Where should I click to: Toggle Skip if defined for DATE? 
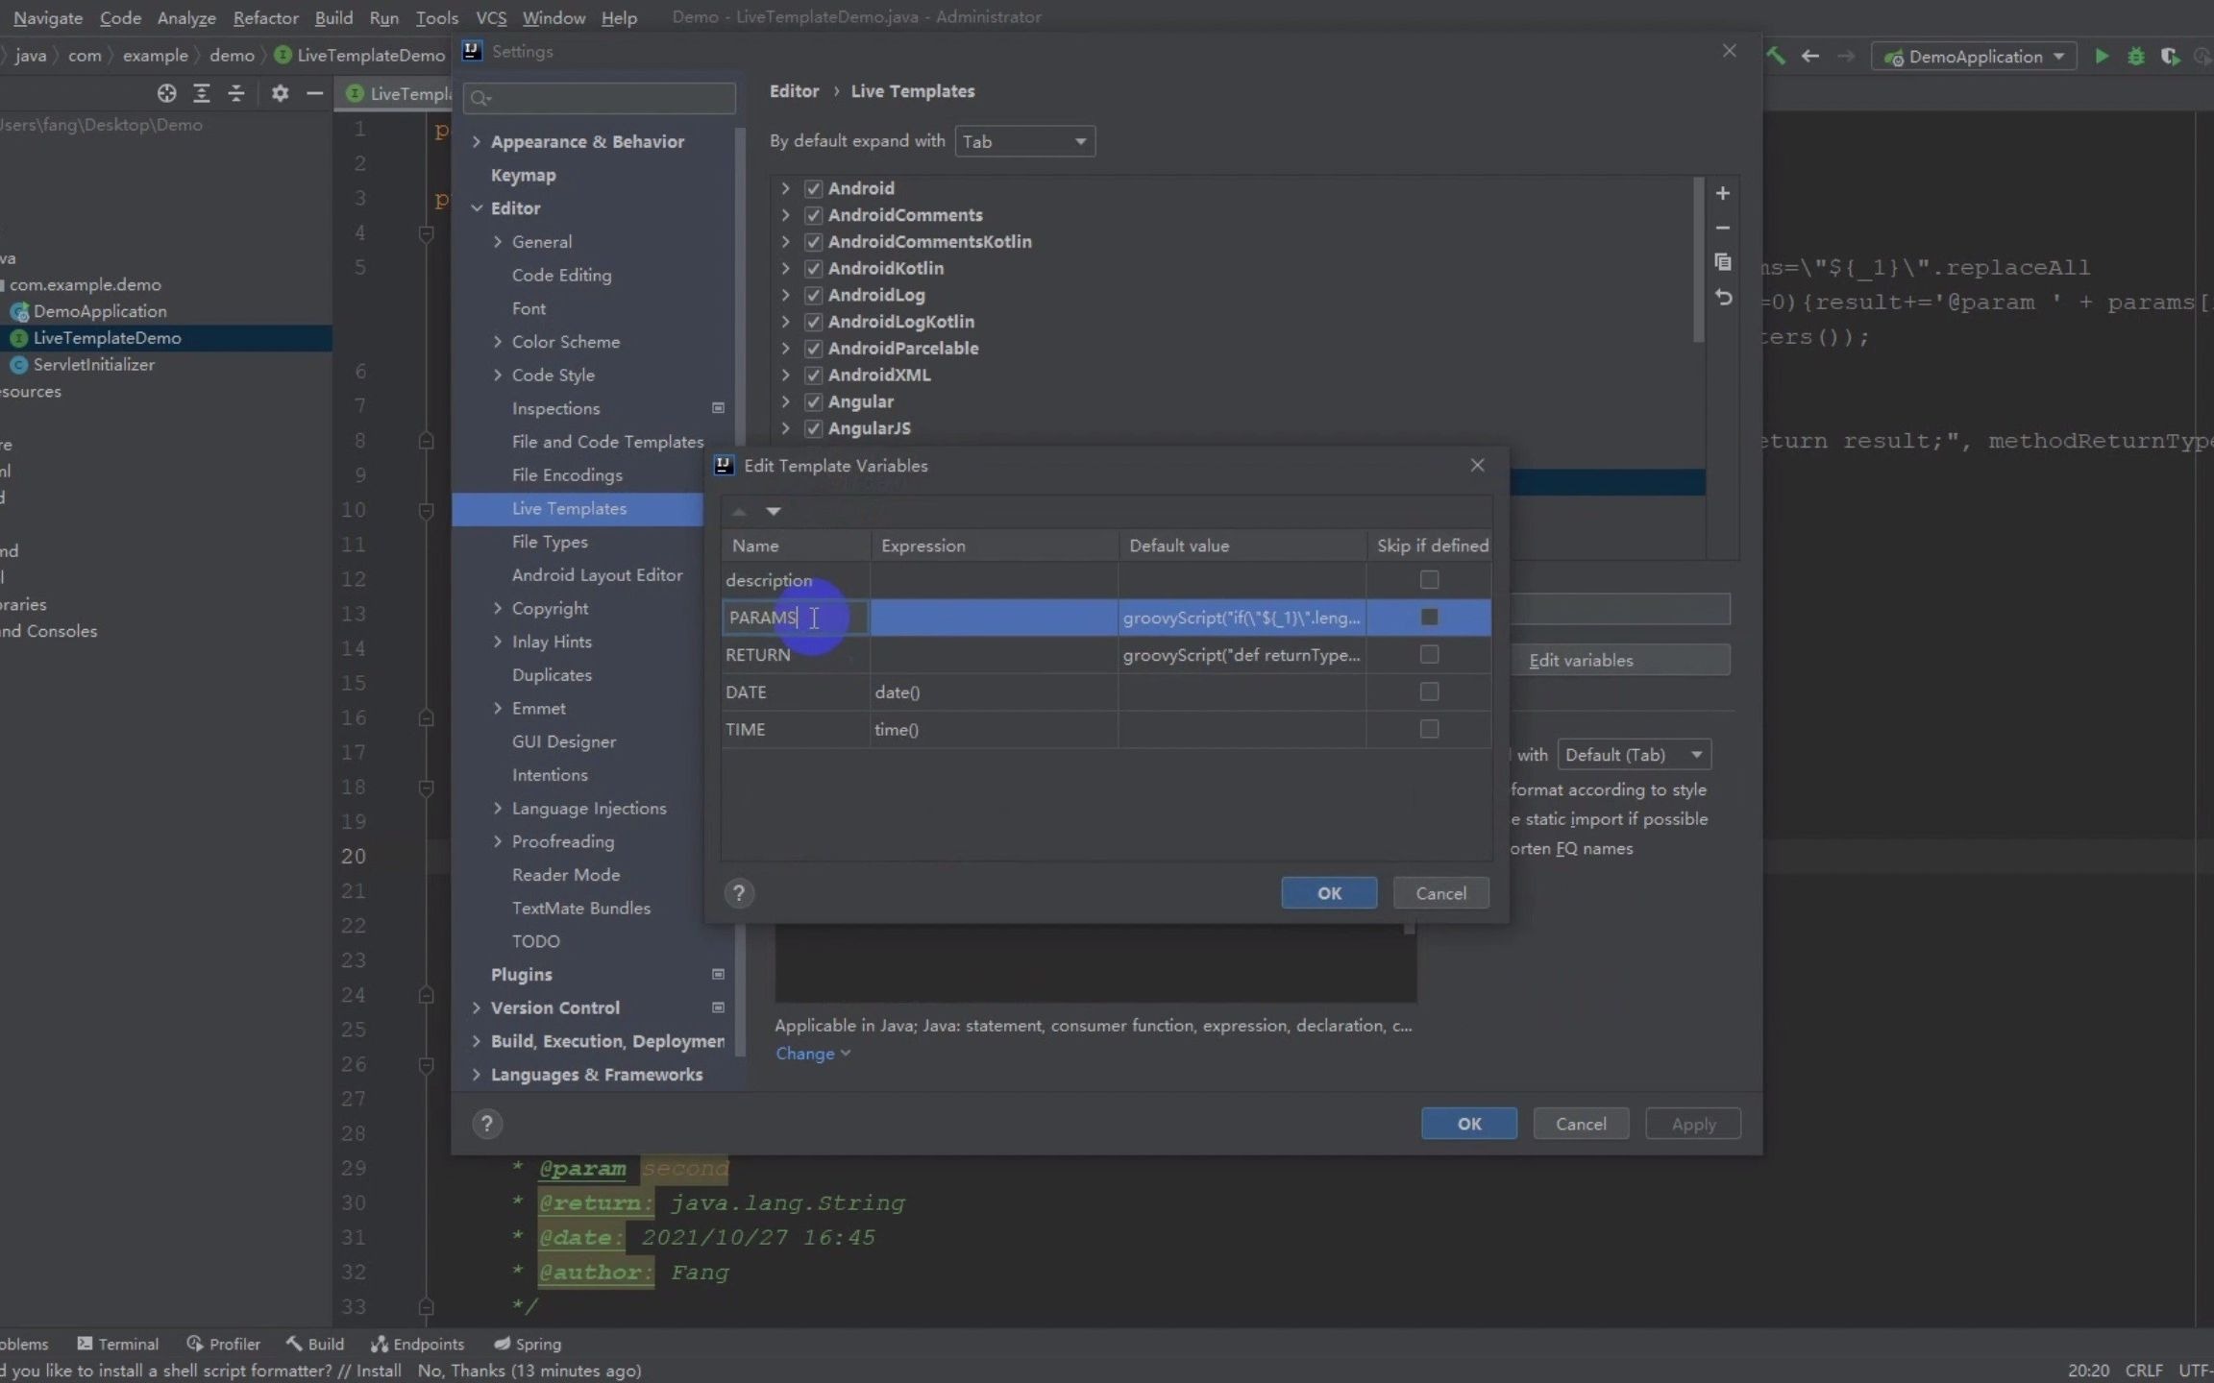[x=1428, y=691]
